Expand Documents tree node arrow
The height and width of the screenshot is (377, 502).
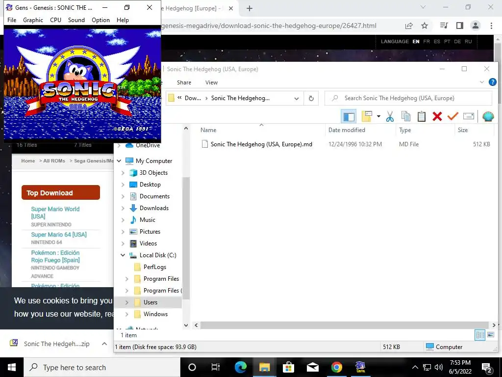point(123,196)
